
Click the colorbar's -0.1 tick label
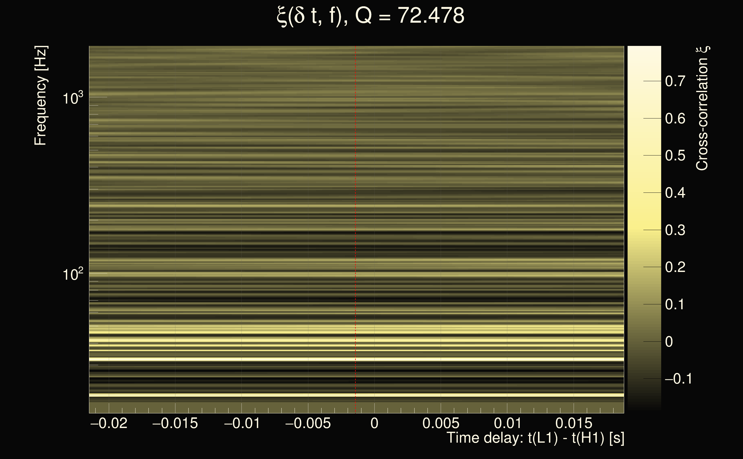click(x=678, y=379)
